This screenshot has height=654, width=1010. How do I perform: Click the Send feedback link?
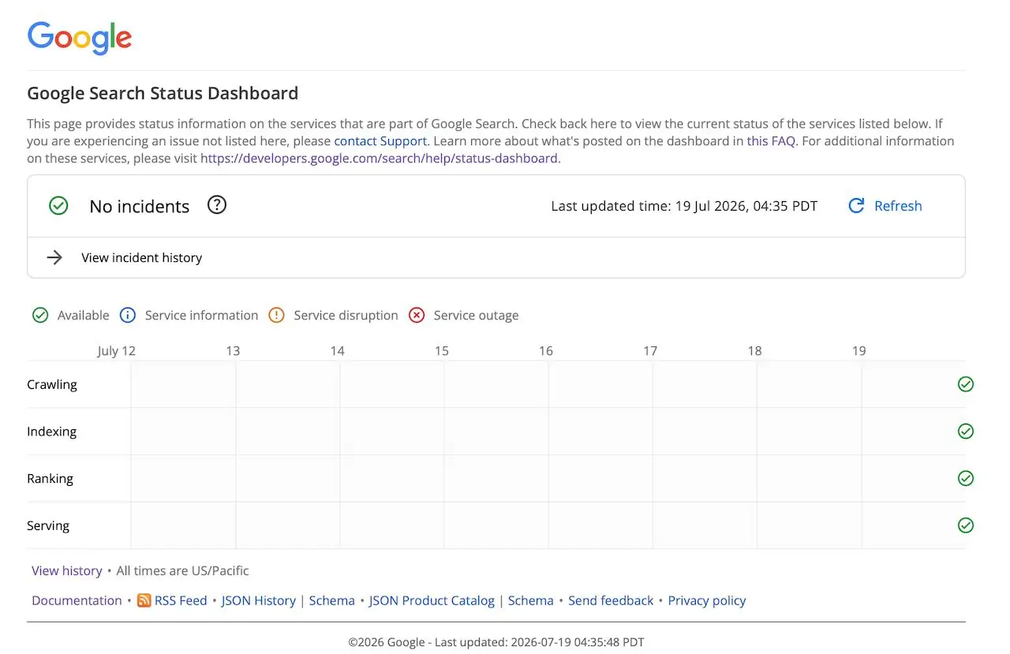[611, 600]
